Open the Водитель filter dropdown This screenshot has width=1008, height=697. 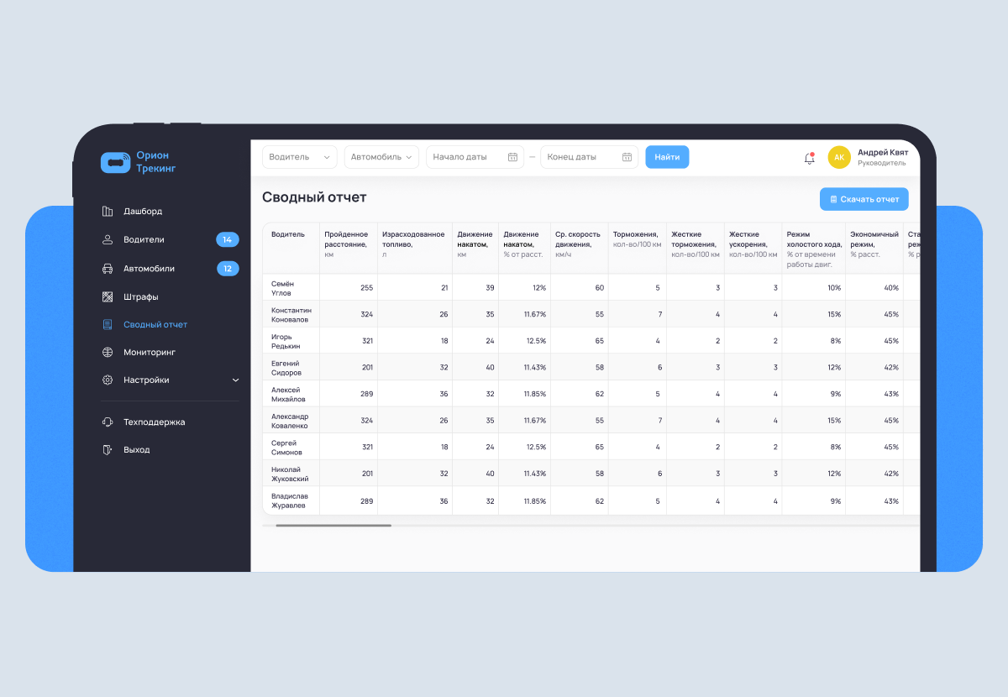(x=299, y=157)
